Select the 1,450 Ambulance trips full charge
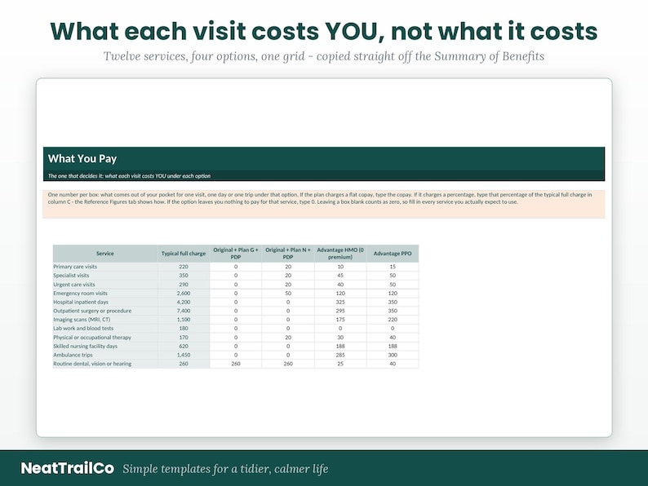The width and height of the screenshot is (648, 486). point(184,355)
